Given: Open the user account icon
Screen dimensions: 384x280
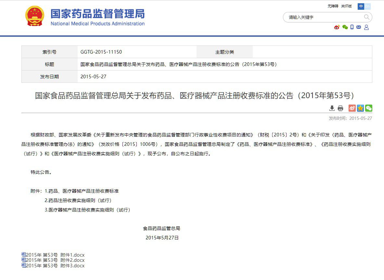Looking at the screenshot, I should (x=366, y=27).
